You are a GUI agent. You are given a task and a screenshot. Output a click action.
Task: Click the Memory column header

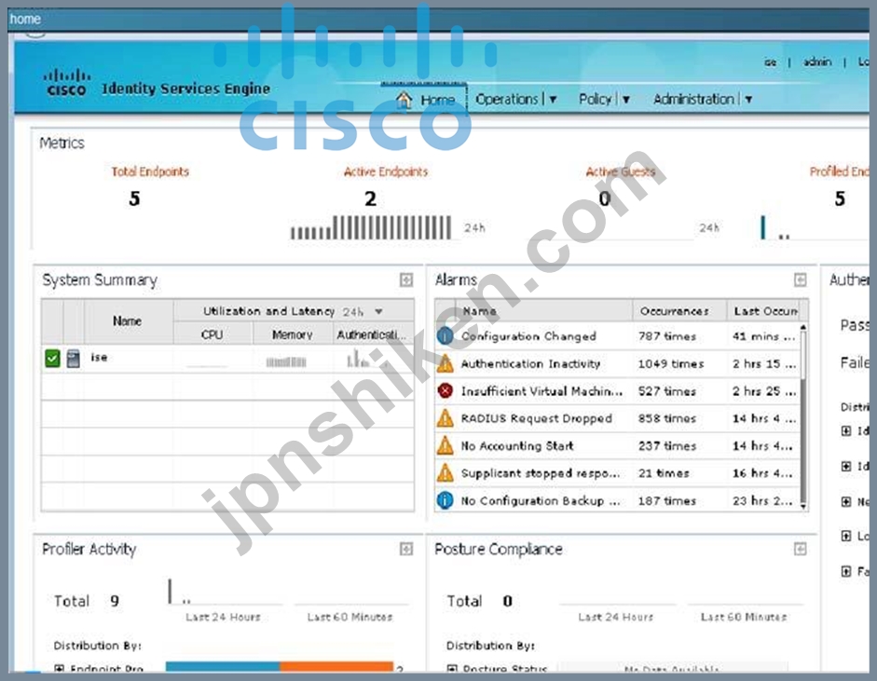coord(293,334)
